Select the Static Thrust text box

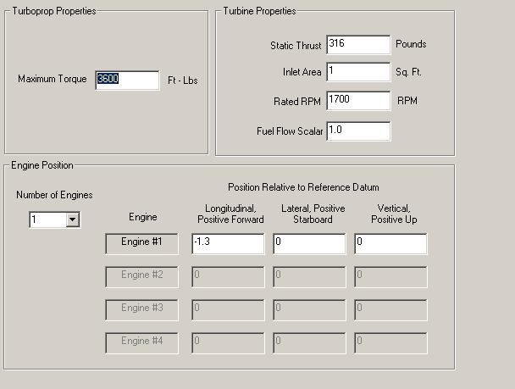point(357,44)
